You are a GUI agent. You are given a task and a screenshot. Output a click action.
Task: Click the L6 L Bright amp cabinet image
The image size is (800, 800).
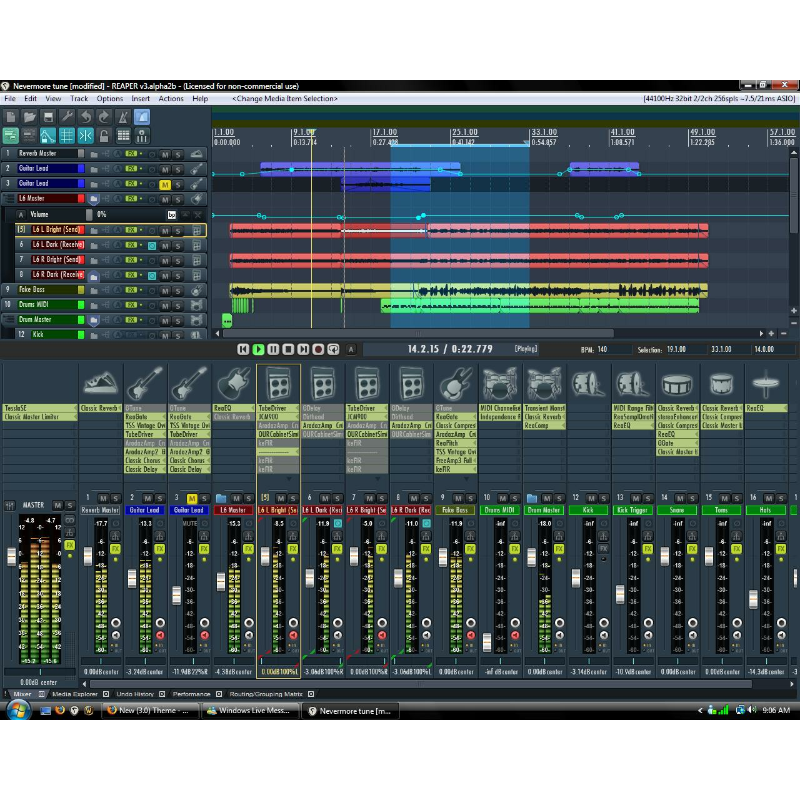[x=278, y=382]
